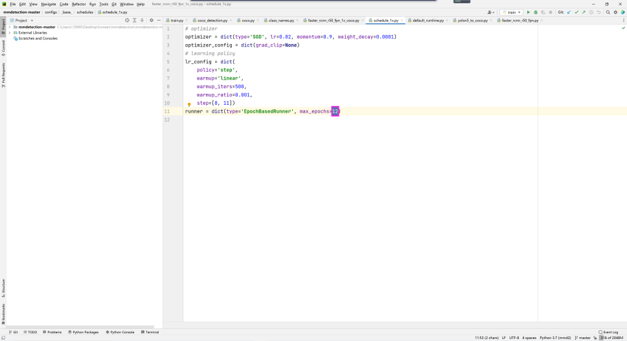This screenshot has width=627, height=341.
Task: Open Python Packages tool window
Action: [83, 332]
